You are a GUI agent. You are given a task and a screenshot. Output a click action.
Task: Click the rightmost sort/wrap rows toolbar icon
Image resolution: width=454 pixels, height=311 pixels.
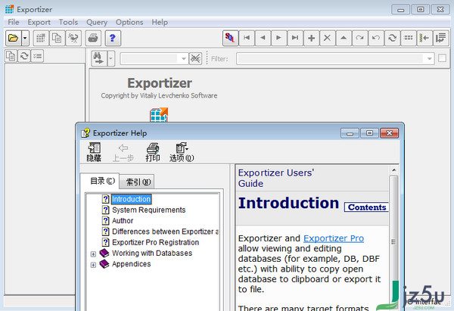pyautogui.click(x=441, y=38)
